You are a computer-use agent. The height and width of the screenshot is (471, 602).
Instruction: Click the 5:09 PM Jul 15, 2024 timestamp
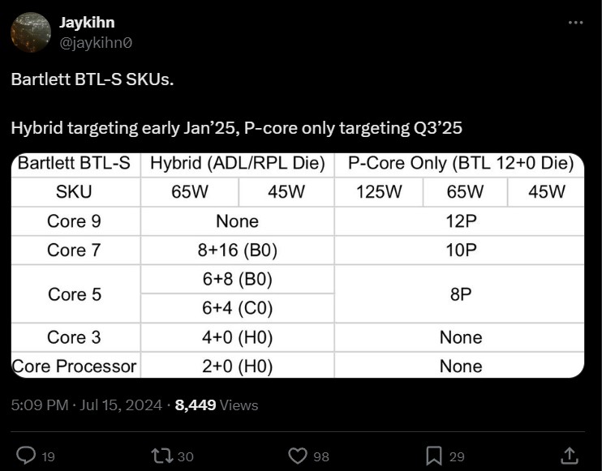click(86, 405)
